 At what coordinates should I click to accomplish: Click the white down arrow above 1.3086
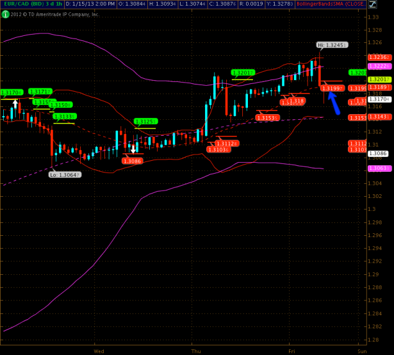point(133,149)
